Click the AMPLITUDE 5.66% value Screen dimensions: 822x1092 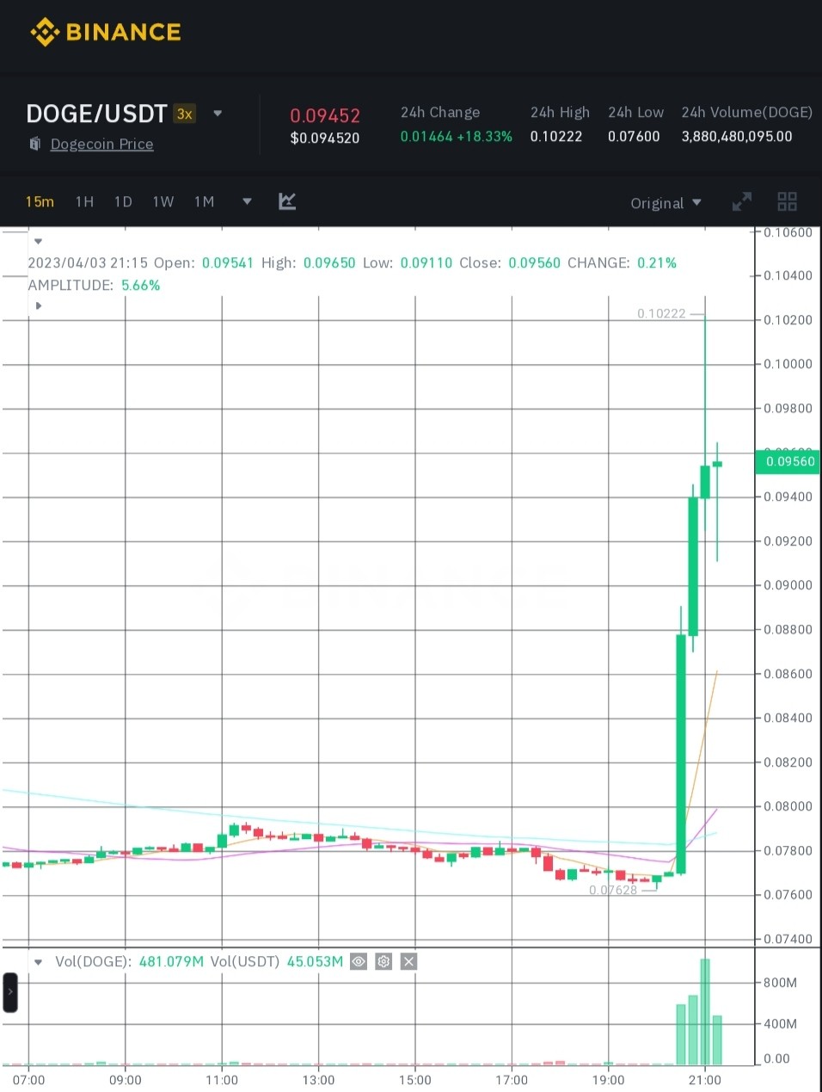(141, 285)
